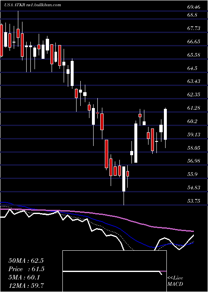The width and height of the screenshot is (208, 292).
Task: Click the 53.75 price axis label
Action: tap(194, 201)
